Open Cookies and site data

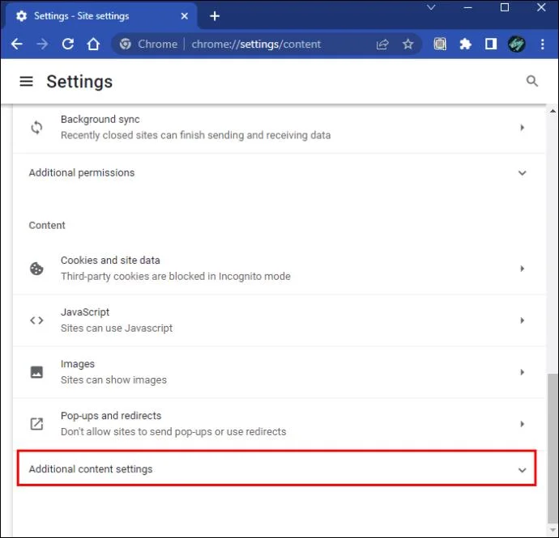[x=279, y=269]
